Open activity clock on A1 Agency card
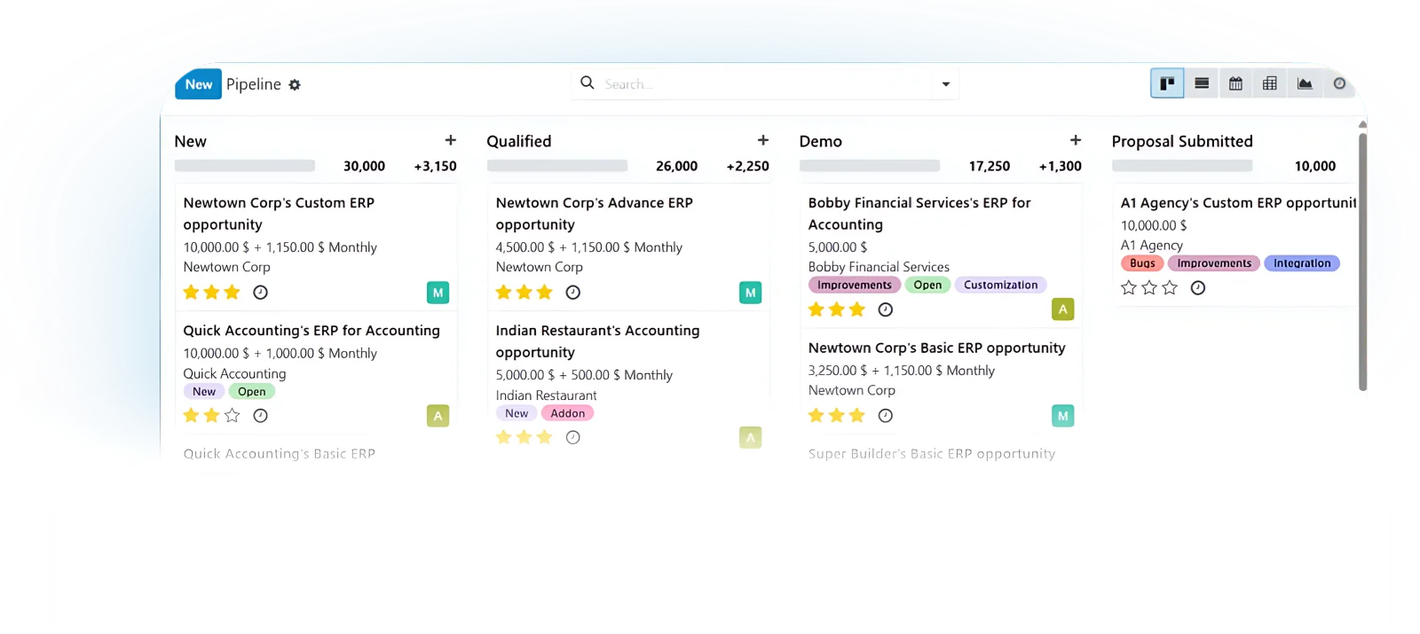This screenshot has width=1420, height=634. [1198, 288]
